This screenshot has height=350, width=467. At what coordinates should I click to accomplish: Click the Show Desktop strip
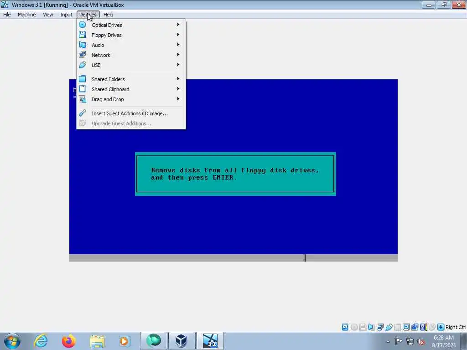464,341
